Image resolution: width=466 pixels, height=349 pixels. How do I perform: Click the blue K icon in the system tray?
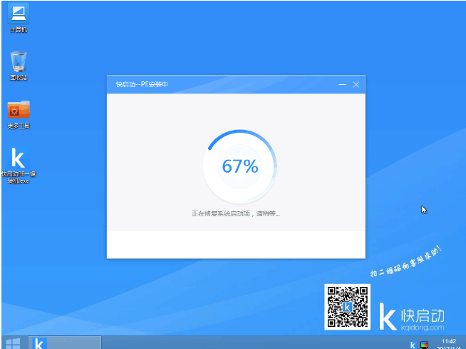pyautogui.click(x=412, y=344)
